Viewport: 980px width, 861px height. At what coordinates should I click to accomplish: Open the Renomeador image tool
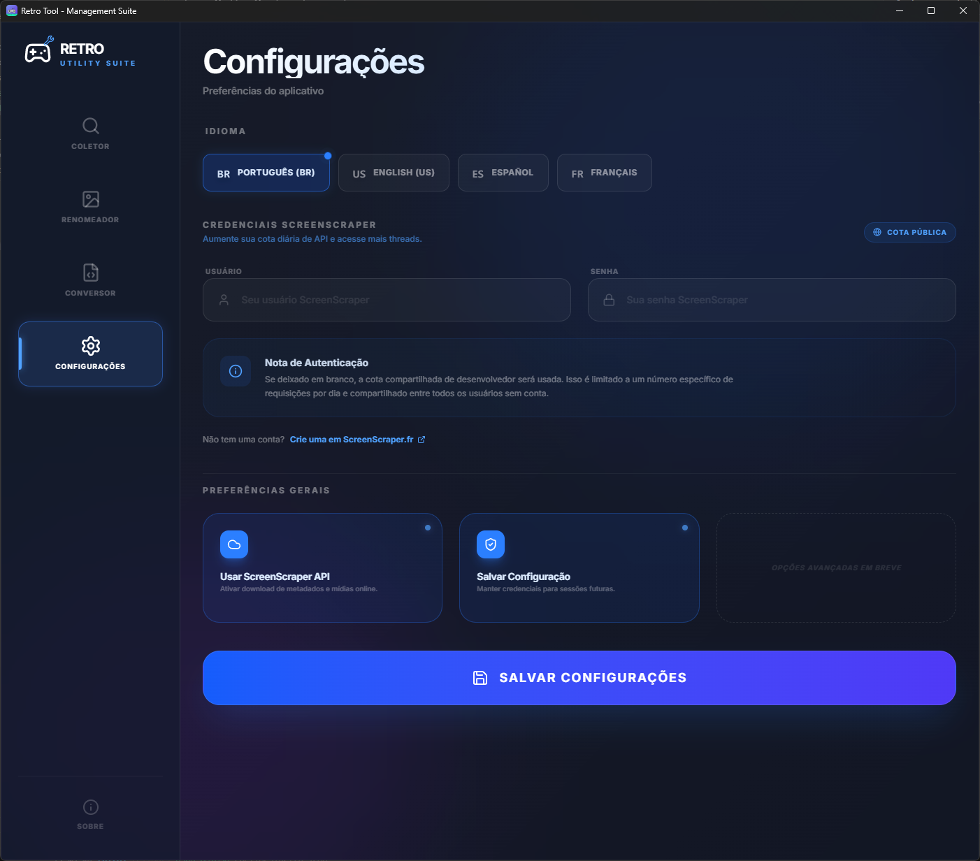pos(90,207)
